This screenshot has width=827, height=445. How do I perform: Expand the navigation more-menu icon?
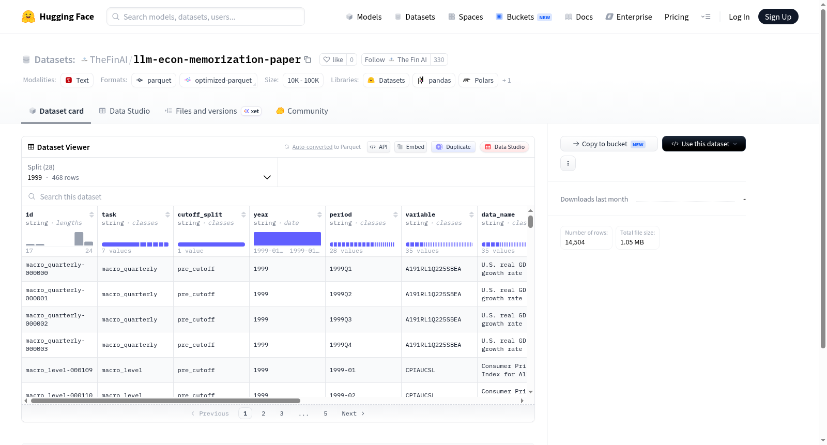706,17
